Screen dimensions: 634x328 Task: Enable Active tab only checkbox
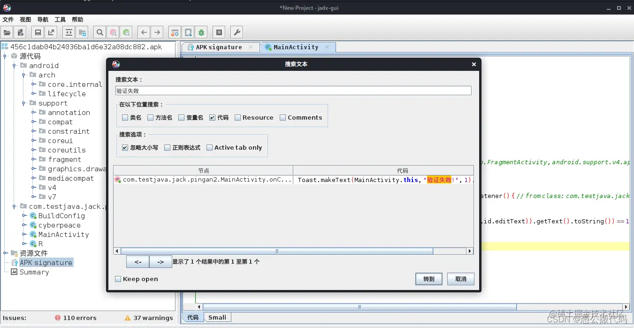(209, 147)
